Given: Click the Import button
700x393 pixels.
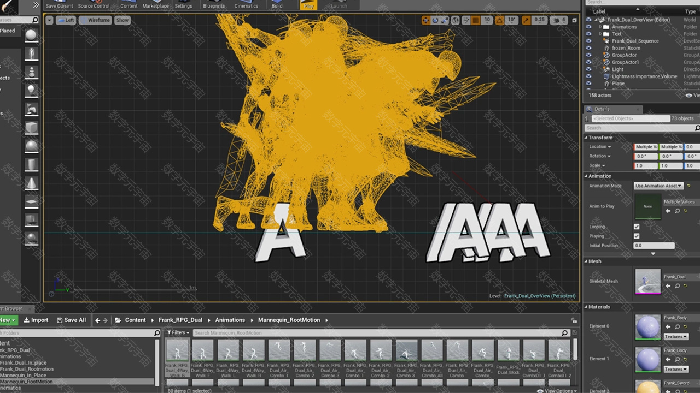Looking at the screenshot, I should click(x=36, y=320).
